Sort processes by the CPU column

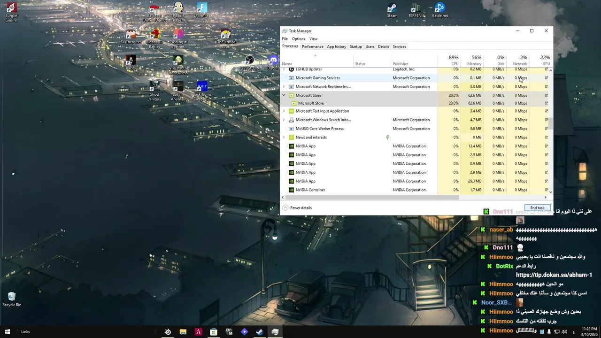click(x=449, y=60)
